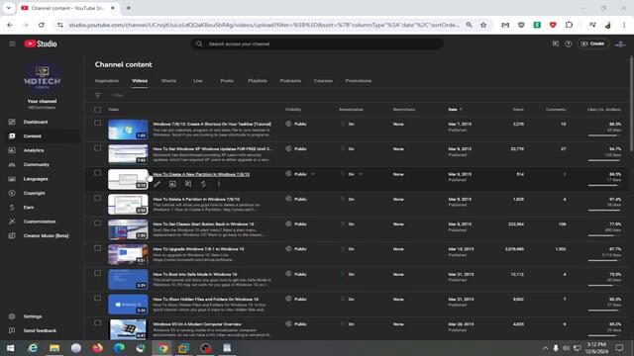Click the Filter text field
The width and height of the screenshot is (634, 356).
pyautogui.click(x=118, y=95)
